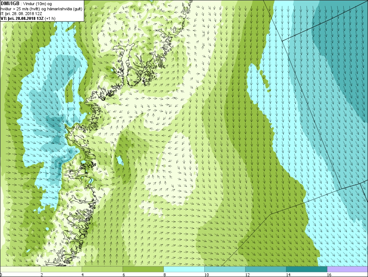Viewport: 368px width, 277px height.
Task: Click the legend value label '10'
Action: pyautogui.click(x=206, y=275)
